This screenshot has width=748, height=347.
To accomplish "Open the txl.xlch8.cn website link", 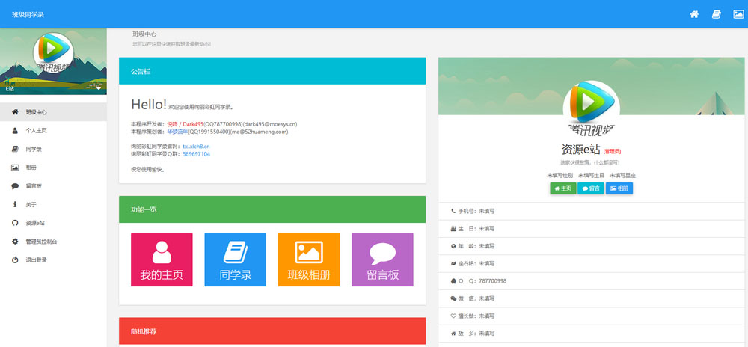I will (196, 146).
